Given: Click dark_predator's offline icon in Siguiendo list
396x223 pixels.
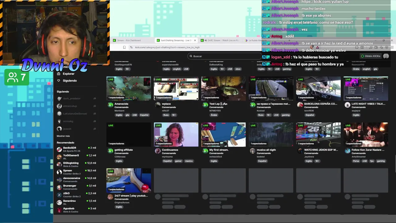Looking at the screenshot, I should pos(95,98).
